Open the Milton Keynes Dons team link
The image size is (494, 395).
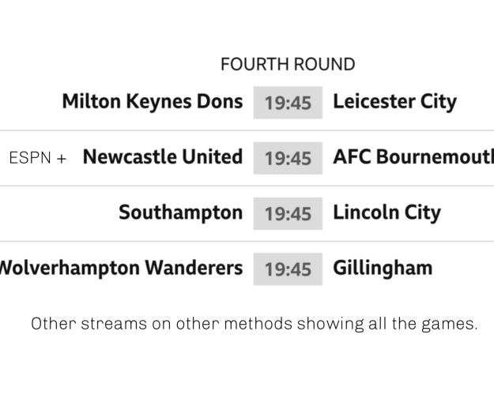pos(152,102)
